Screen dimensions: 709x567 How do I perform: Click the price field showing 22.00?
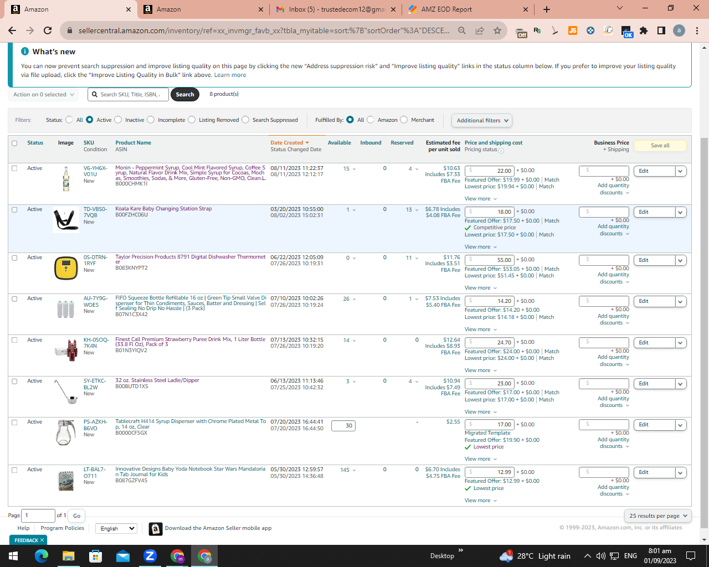coord(490,171)
